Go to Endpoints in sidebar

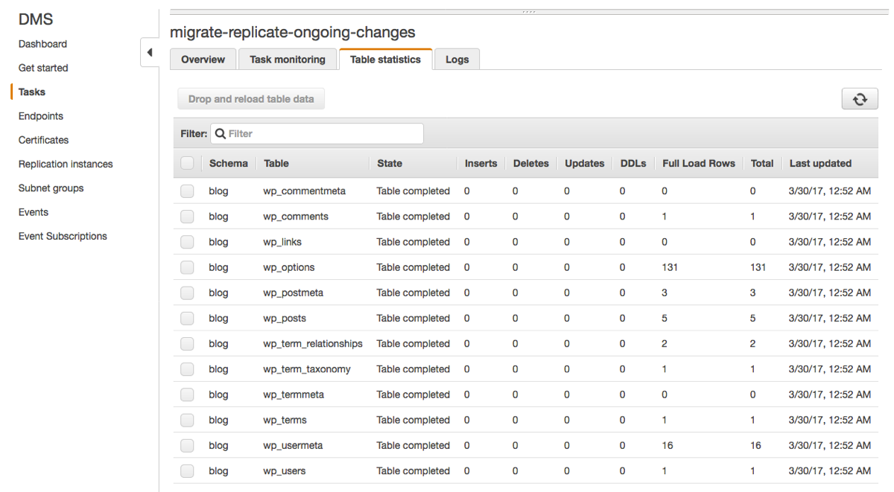point(41,116)
